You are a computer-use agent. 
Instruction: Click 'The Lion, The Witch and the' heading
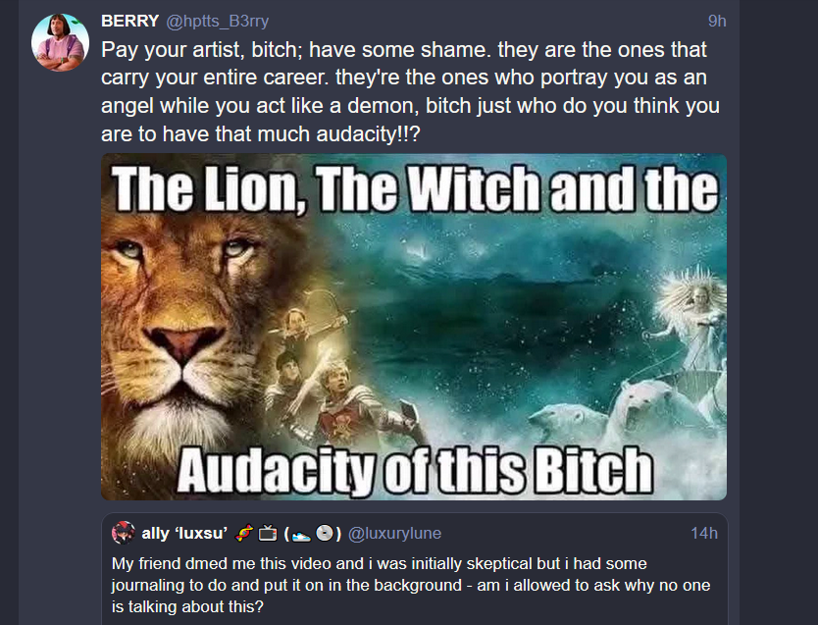tap(415, 188)
